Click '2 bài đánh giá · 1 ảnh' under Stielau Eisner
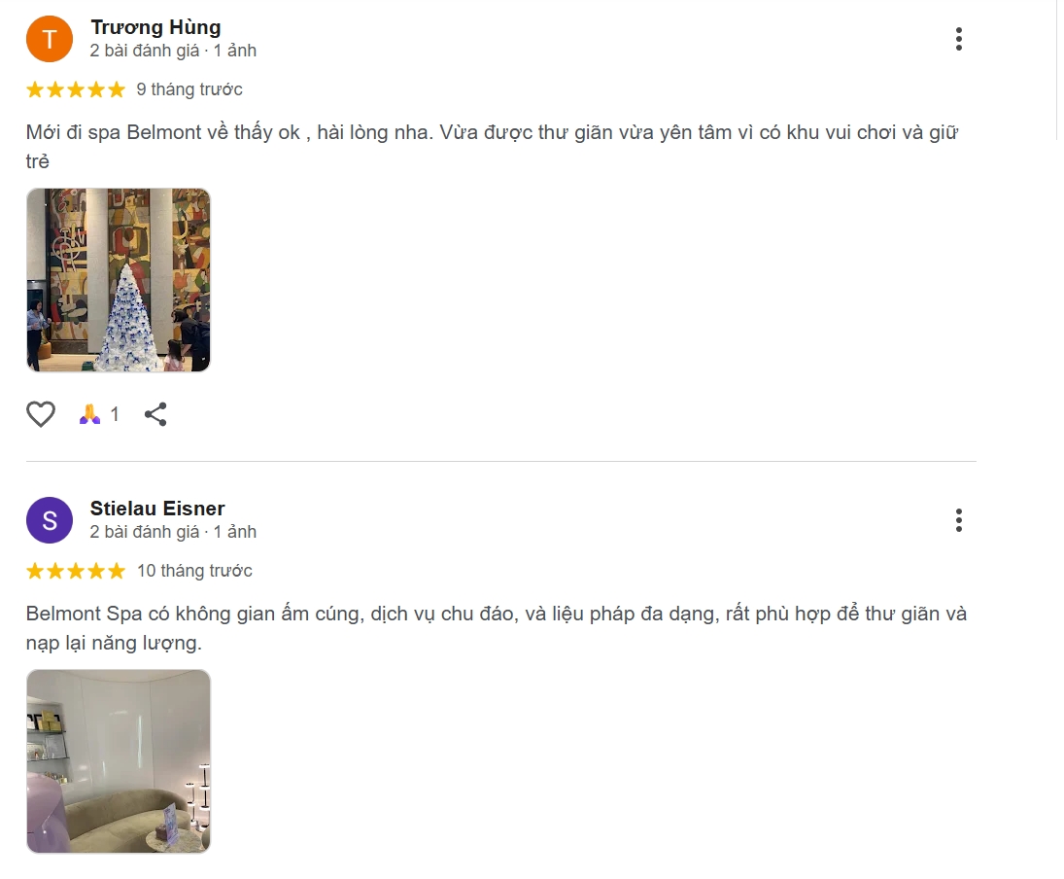The width and height of the screenshot is (1064, 879). point(172,532)
